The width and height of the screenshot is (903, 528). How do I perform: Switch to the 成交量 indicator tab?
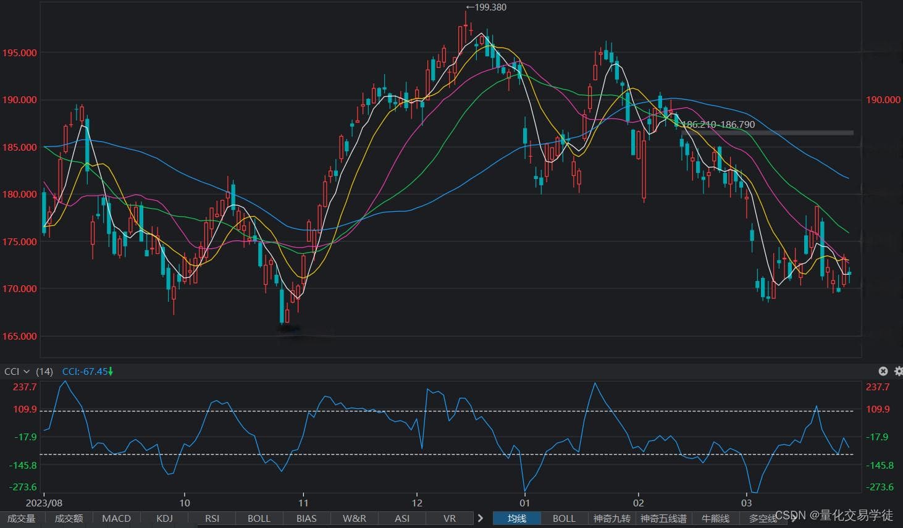[22, 518]
